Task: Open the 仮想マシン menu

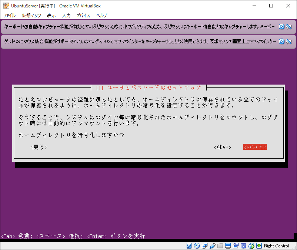Action: [x=32, y=15]
